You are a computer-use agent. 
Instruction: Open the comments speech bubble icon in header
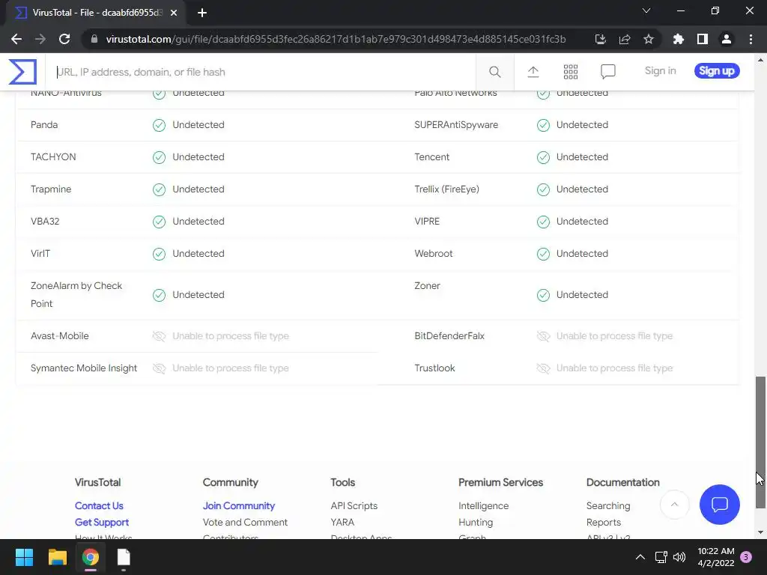coord(608,72)
